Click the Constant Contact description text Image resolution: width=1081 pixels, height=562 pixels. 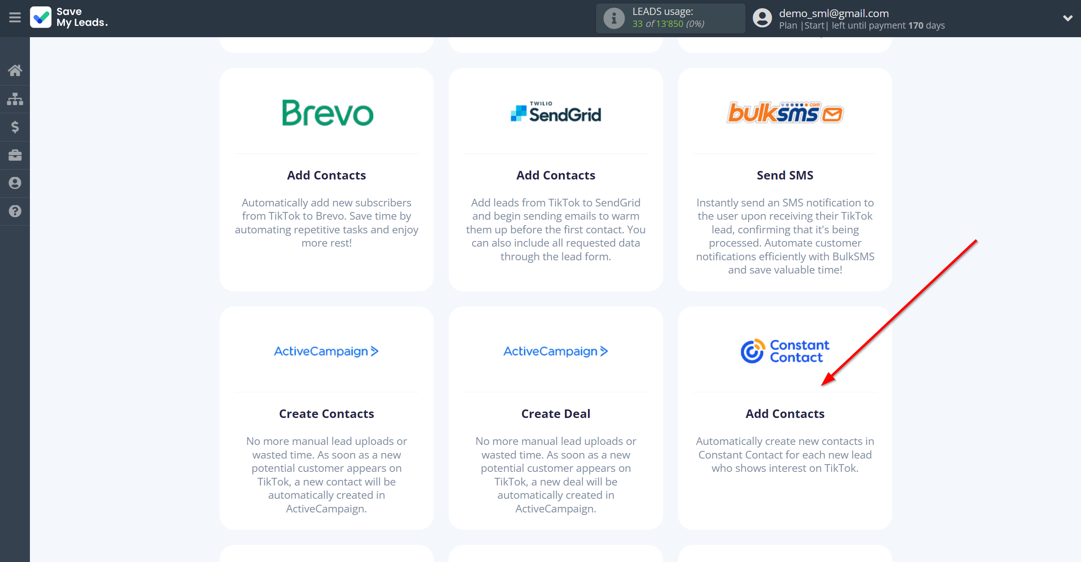(x=785, y=455)
